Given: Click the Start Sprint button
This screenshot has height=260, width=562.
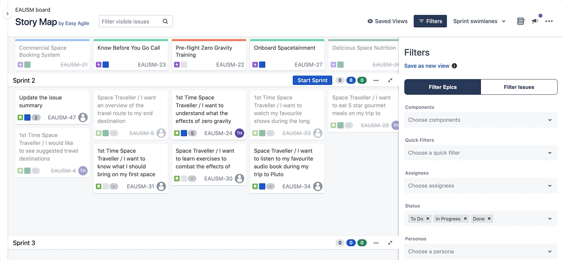Looking at the screenshot, I should coord(312,80).
